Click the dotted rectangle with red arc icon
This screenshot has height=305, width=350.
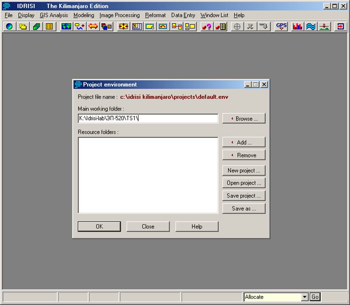click(x=163, y=26)
